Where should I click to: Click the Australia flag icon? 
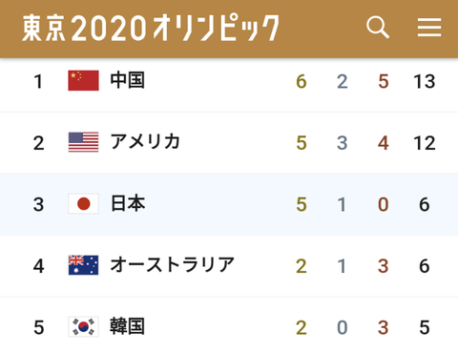point(83,265)
